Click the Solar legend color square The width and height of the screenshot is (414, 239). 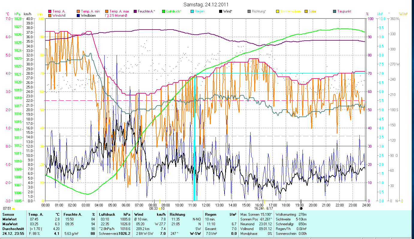click(x=306, y=12)
